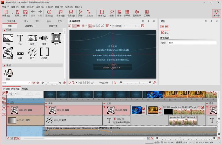
Task: Toggle grid display in layout designer toolbar
Action: point(83,26)
